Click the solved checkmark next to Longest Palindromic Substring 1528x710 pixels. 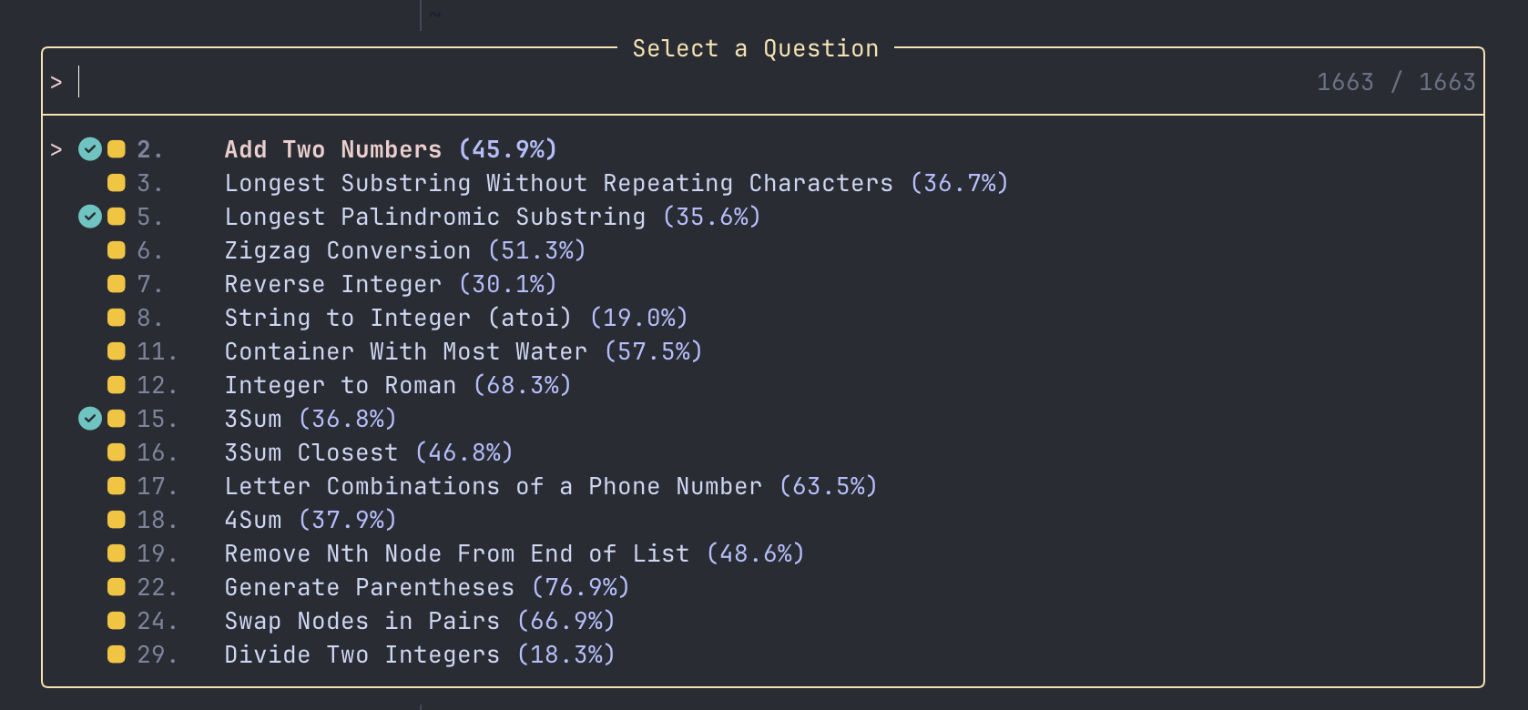90,217
